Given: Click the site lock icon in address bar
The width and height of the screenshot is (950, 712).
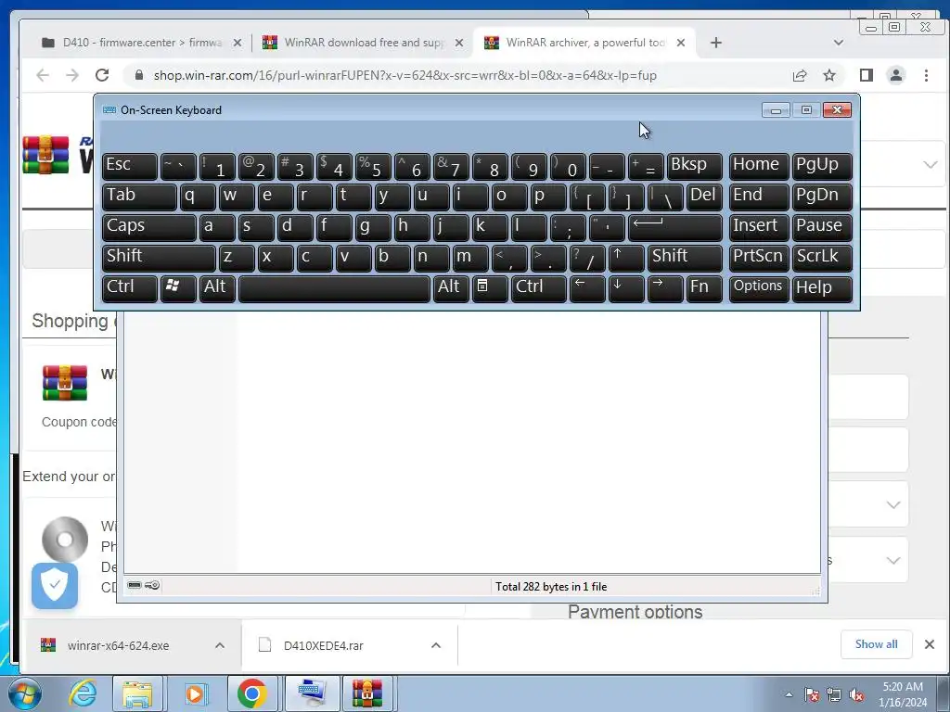Looking at the screenshot, I should [139, 75].
